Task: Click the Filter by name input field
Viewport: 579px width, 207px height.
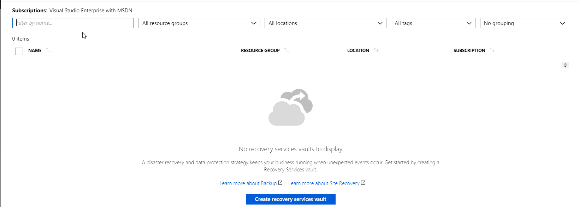Action: click(73, 23)
